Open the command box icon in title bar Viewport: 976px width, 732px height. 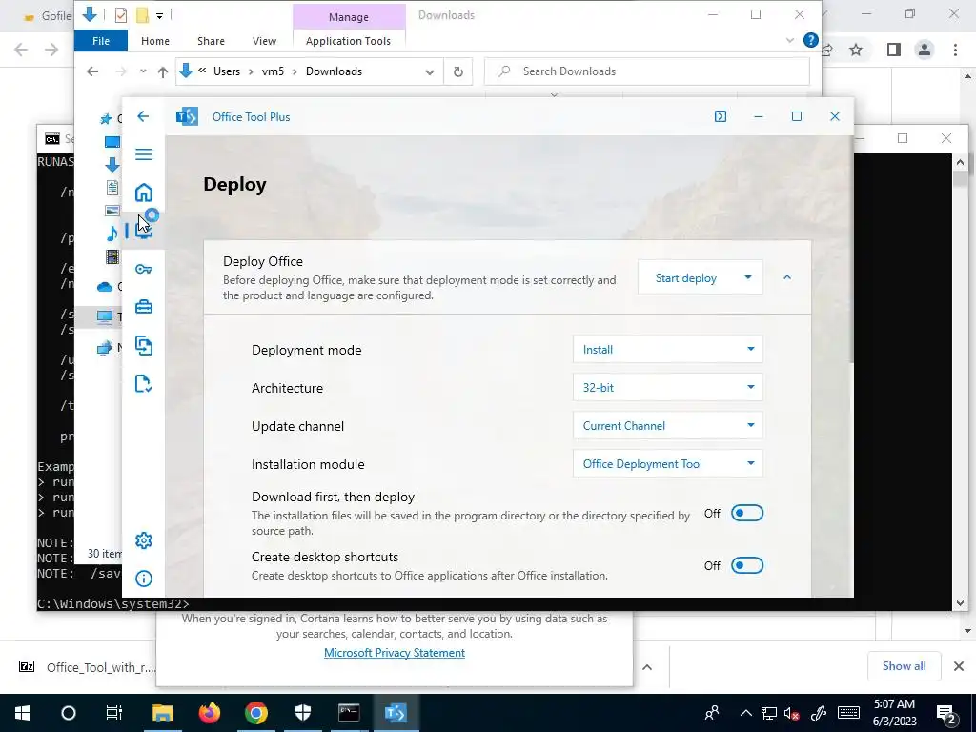(x=721, y=116)
